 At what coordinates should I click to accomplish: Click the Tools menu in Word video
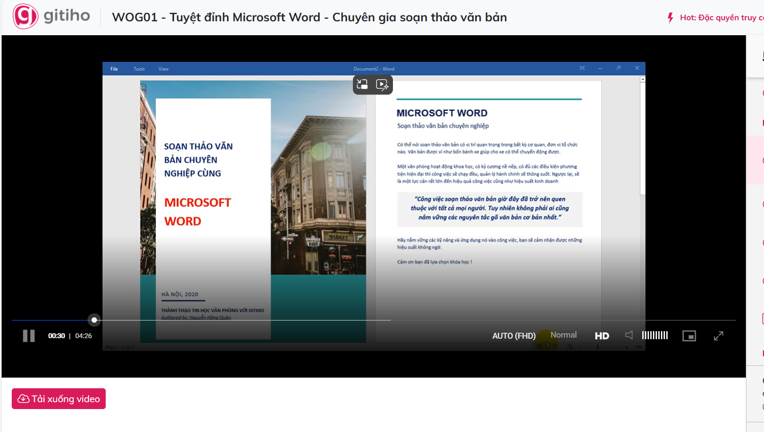pos(139,69)
